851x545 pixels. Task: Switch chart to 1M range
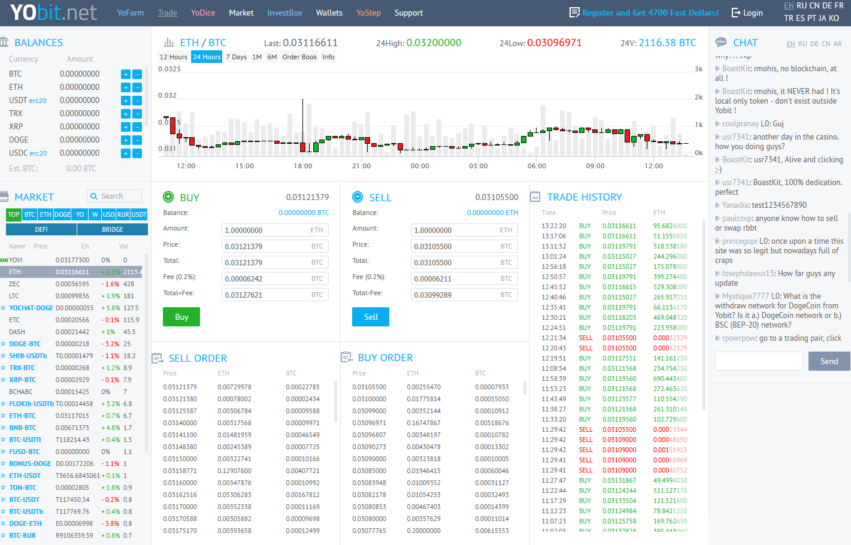click(x=257, y=57)
